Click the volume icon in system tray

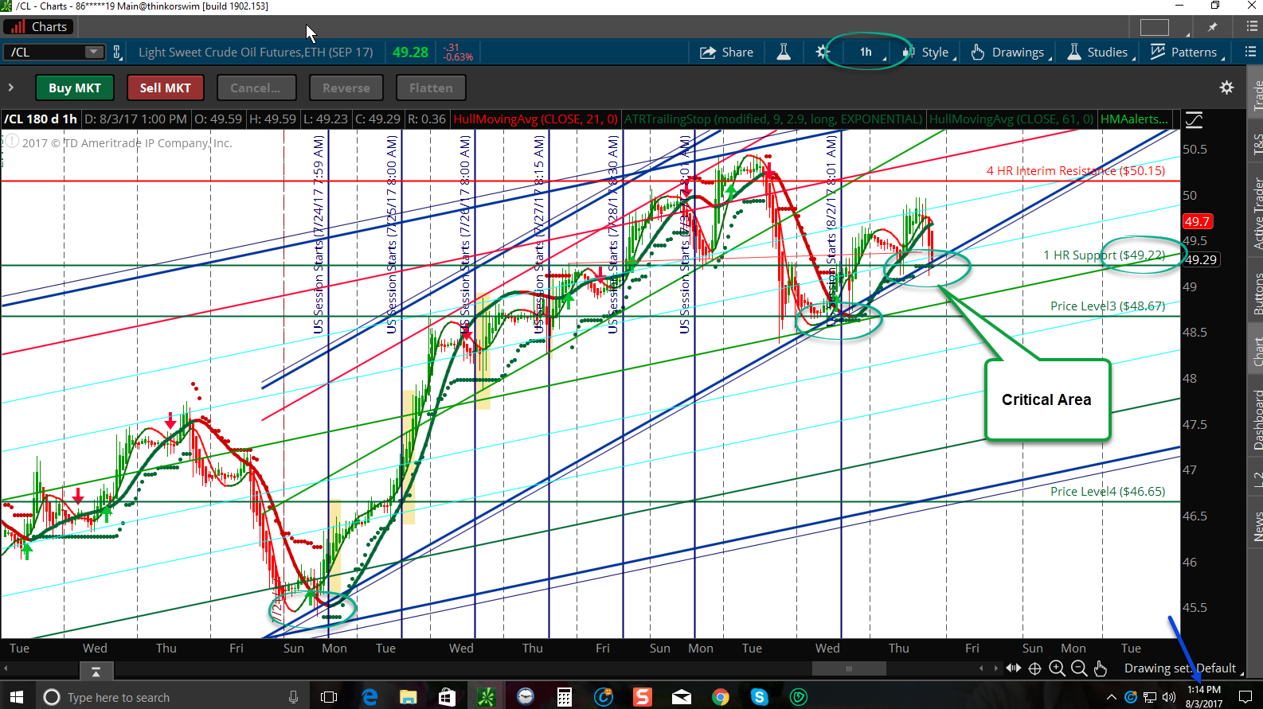click(x=1169, y=697)
